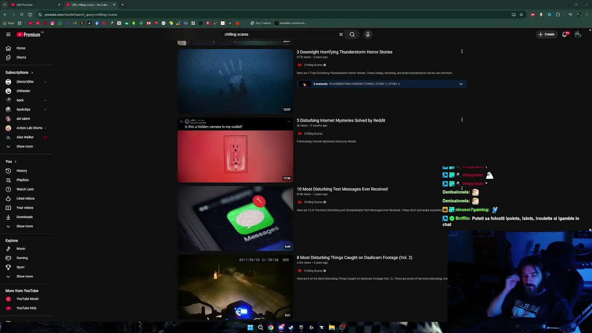
Task: Open the tab search dropdown arrow
Action: click(x=5, y=5)
